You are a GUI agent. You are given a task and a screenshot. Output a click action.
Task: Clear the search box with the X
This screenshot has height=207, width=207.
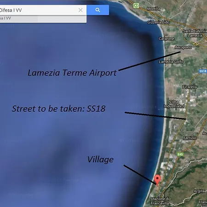[80, 10]
